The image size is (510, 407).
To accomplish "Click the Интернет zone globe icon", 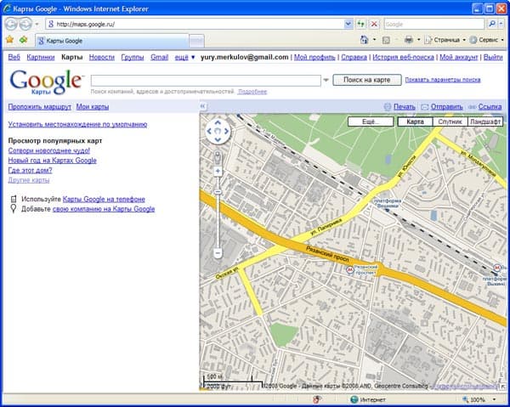I will pyautogui.click(x=354, y=399).
